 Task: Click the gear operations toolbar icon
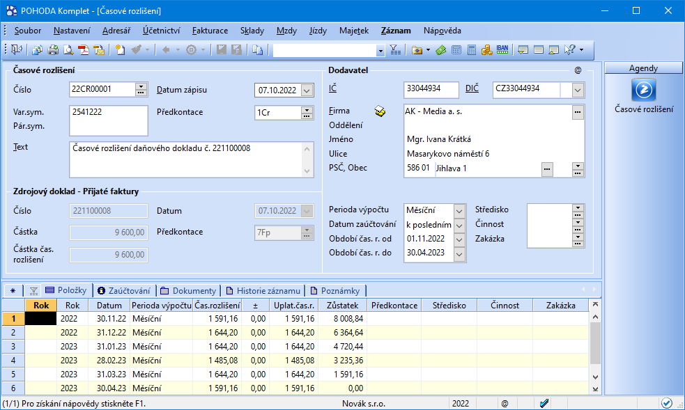(x=192, y=50)
